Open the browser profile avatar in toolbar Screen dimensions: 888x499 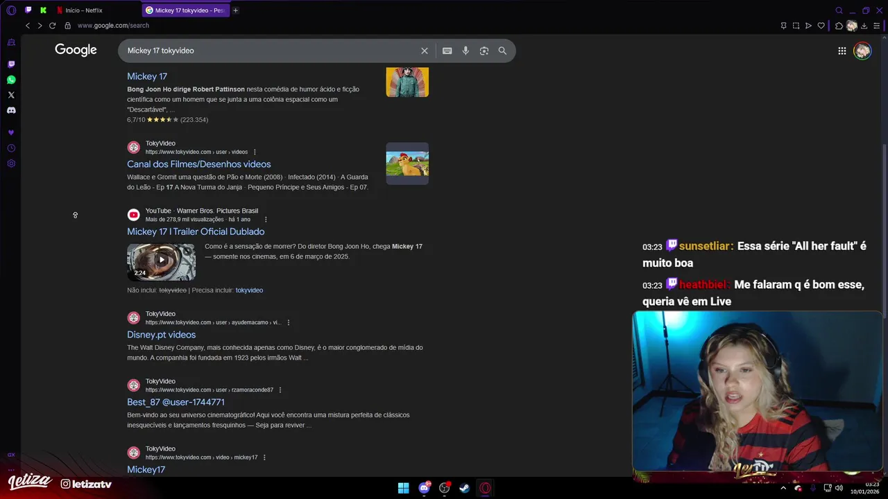pyautogui.click(x=851, y=26)
